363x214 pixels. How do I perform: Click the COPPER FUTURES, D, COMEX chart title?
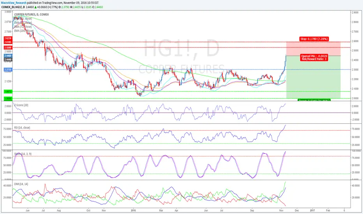32,14
